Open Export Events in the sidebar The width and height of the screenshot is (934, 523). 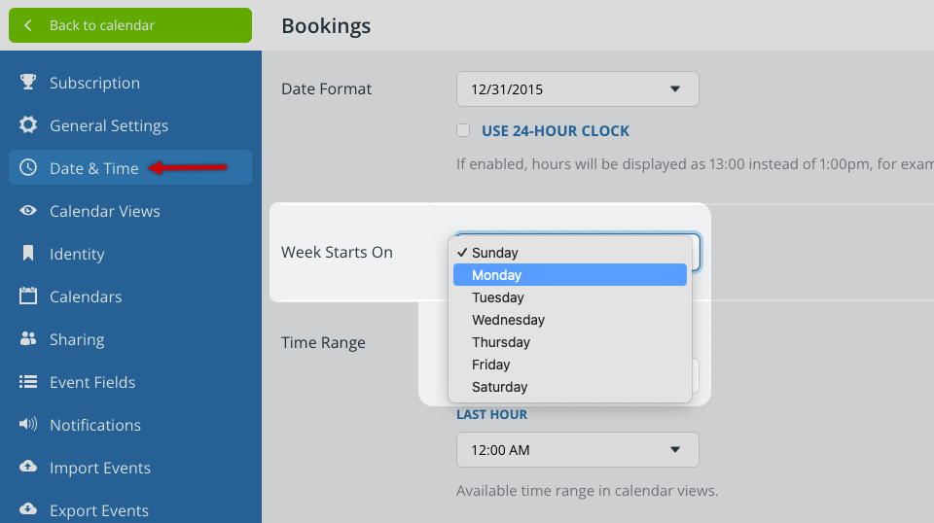(x=98, y=510)
